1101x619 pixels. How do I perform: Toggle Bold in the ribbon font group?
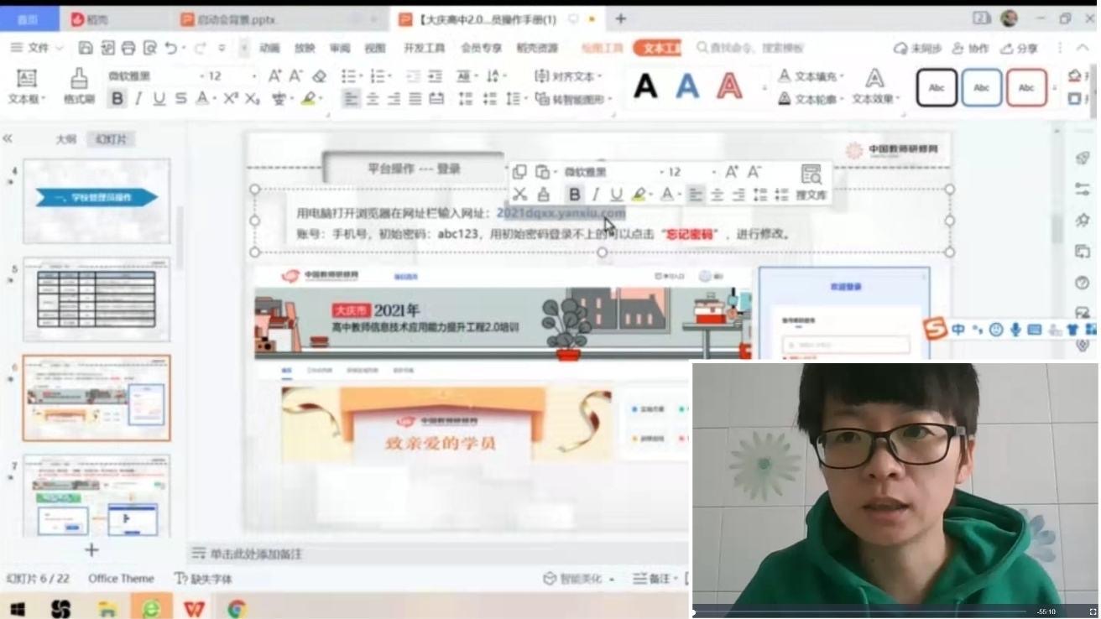point(117,99)
